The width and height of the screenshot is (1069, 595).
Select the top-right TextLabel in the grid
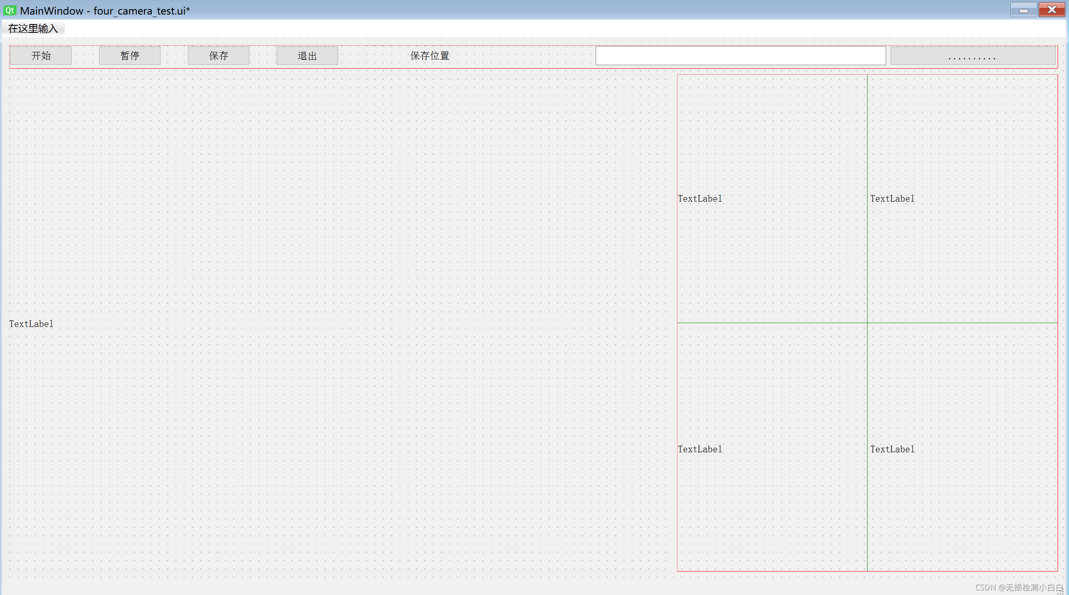coord(892,199)
